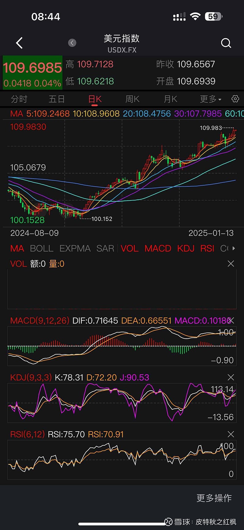Tap RSI:75.70 value
Screen dimensions: 244x530
click(x=66, y=434)
